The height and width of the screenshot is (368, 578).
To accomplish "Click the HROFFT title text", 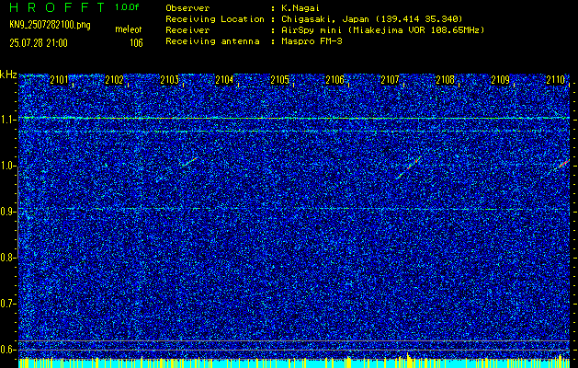I will click(57, 7).
